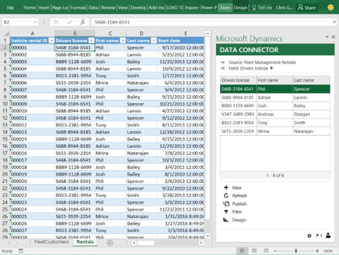Screen dimensions: 339x255
Task: Switch to the FleetCustomers sheet tab
Action: pyautogui.click(x=51, y=242)
